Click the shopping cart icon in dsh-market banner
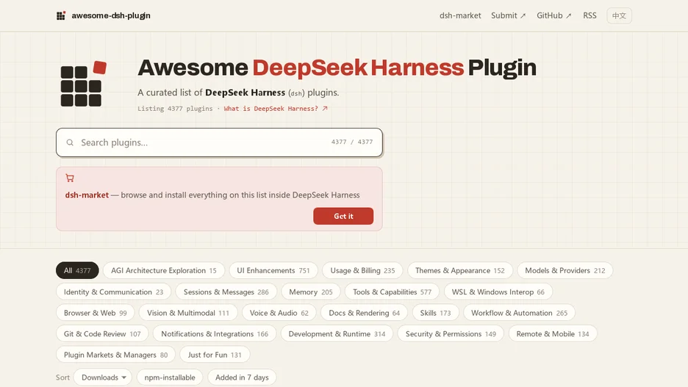 (70, 178)
